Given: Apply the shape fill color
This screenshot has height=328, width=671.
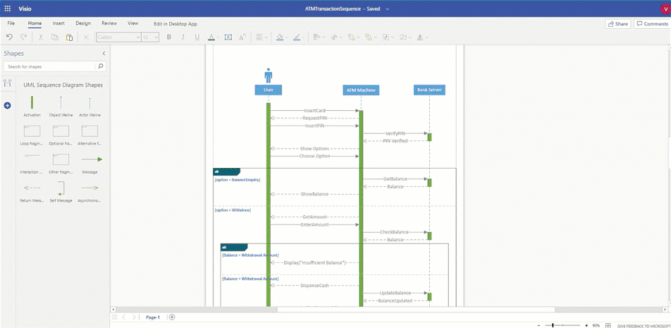Looking at the screenshot, I should [279, 38].
